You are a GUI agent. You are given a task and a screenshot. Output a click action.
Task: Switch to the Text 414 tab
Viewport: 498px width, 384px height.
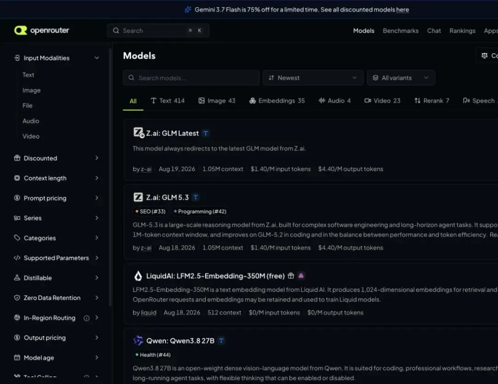[167, 100]
